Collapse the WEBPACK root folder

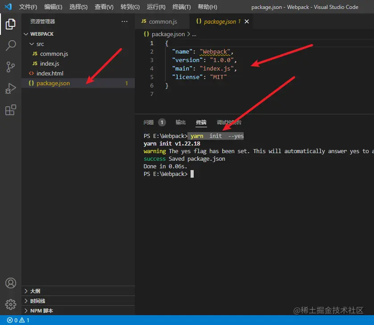[x=26, y=34]
